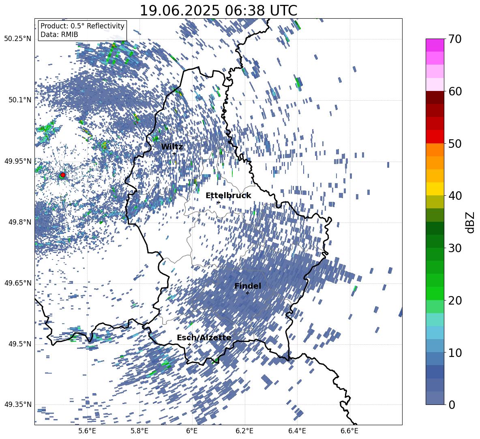Screen dimensions: 480x439
Task: Click the Findel station label
Action: [248, 286]
